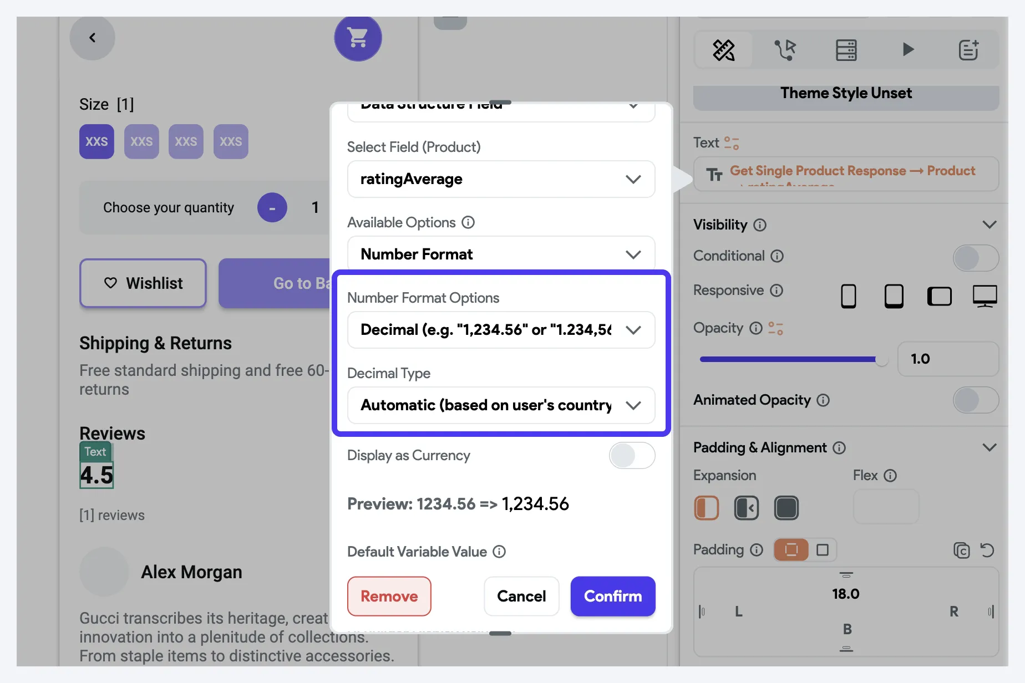Switch to the Actions flow tab icon
The image size is (1025, 683).
(785, 50)
